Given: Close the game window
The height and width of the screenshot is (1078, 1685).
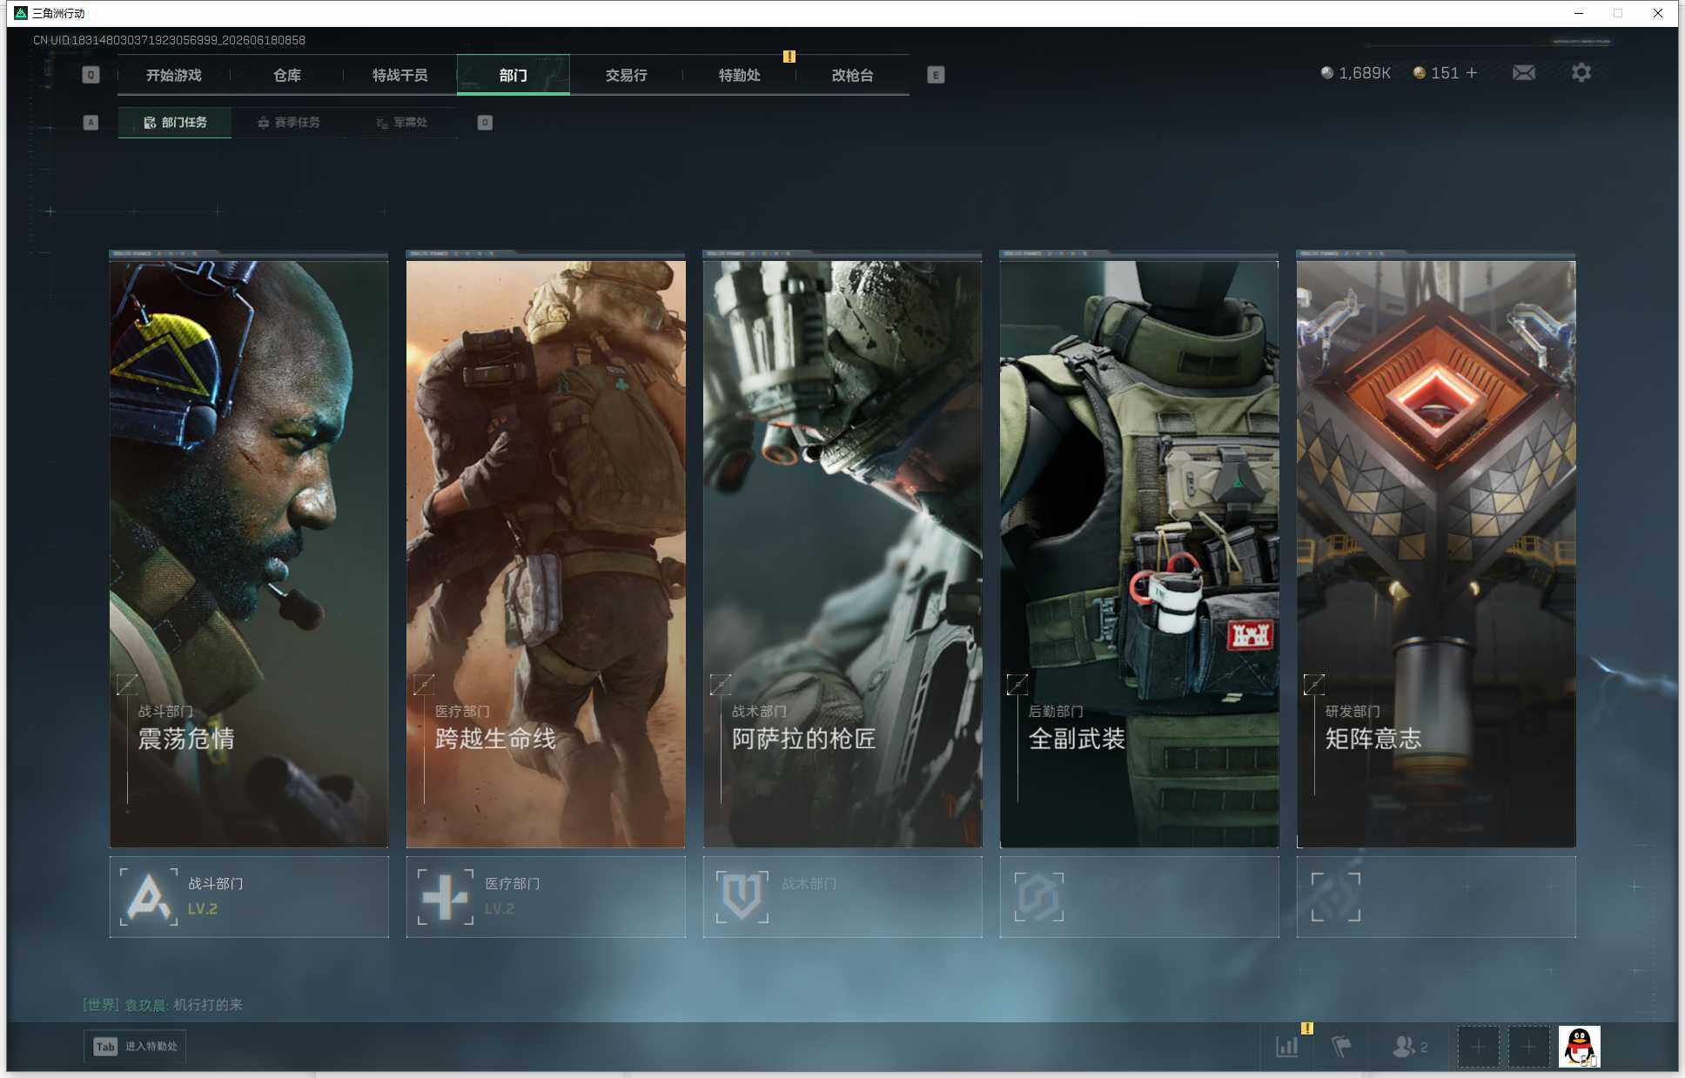Looking at the screenshot, I should [x=1658, y=13].
